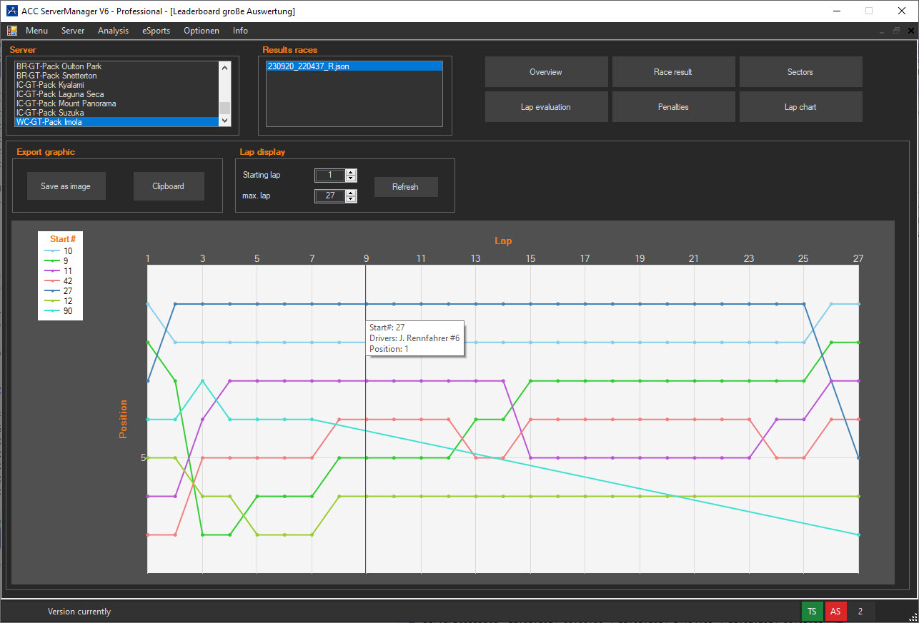
Task: Open the Analysis menu
Action: click(x=113, y=31)
